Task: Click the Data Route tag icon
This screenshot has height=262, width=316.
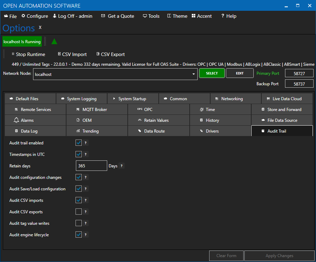Action: [140, 131]
